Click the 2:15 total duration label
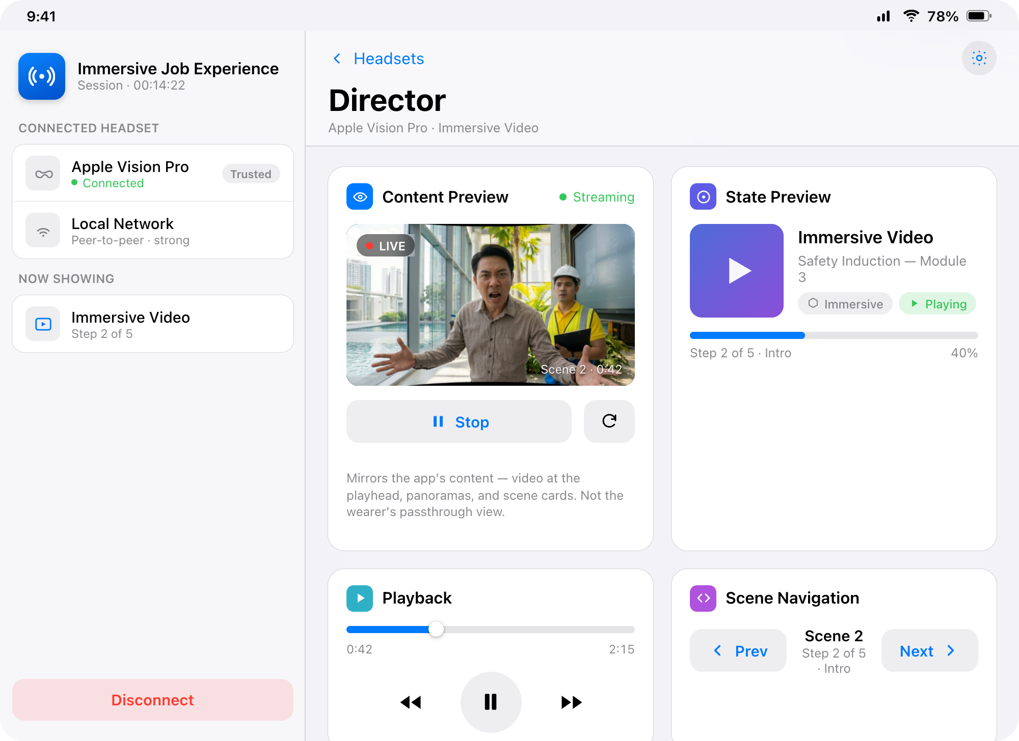The height and width of the screenshot is (741, 1019). point(622,649)
